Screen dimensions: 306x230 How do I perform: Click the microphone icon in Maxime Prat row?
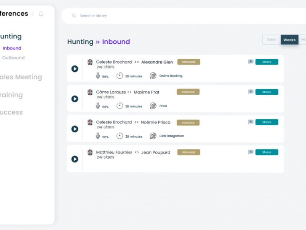[x=98, y=106]
